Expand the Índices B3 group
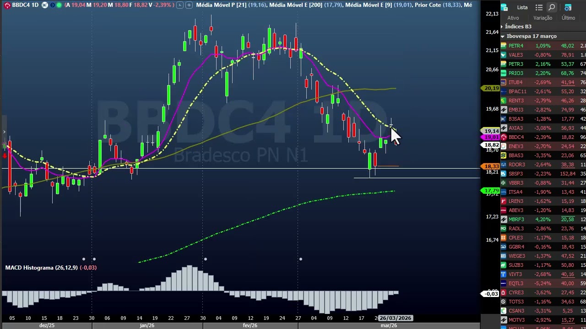 pyautogui.click(x=502, y=27)
